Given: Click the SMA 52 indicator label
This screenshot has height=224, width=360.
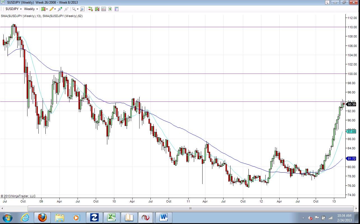Looking at the screenshot, I should point(63,16).
